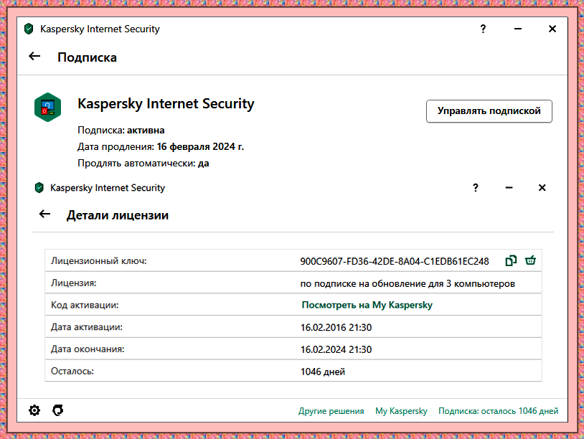Click the activation date 16.02.2016 21:30
This screenshot has width=584, height=439.
pyautogui.click(x=336, y=328)
